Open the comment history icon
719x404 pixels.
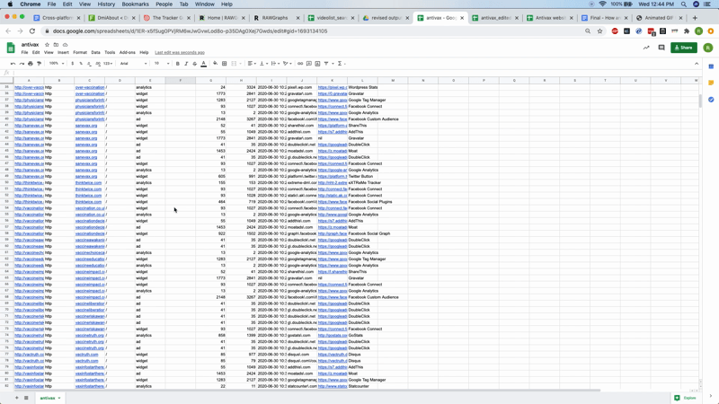(661, 48)
